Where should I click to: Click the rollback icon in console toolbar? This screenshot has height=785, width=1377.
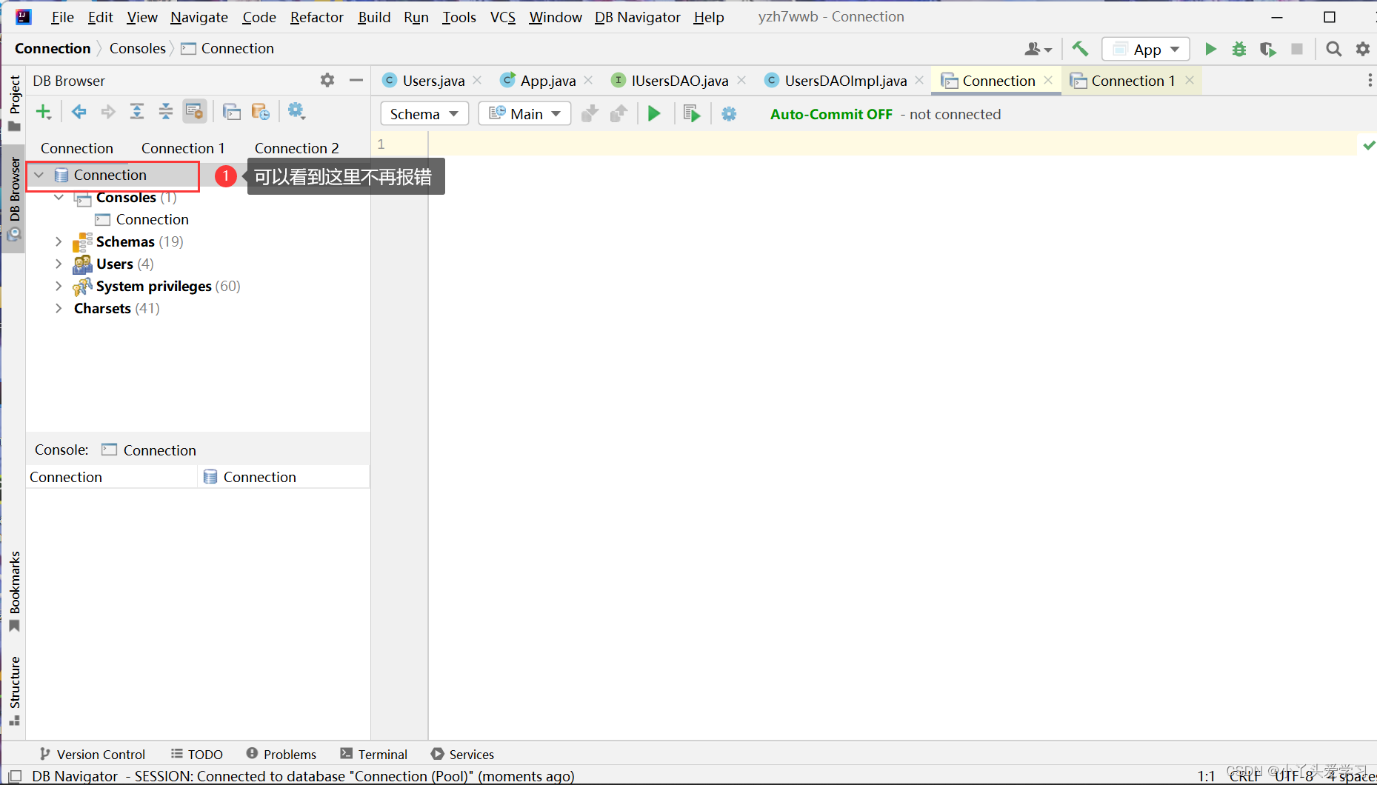tap(619, 114)
